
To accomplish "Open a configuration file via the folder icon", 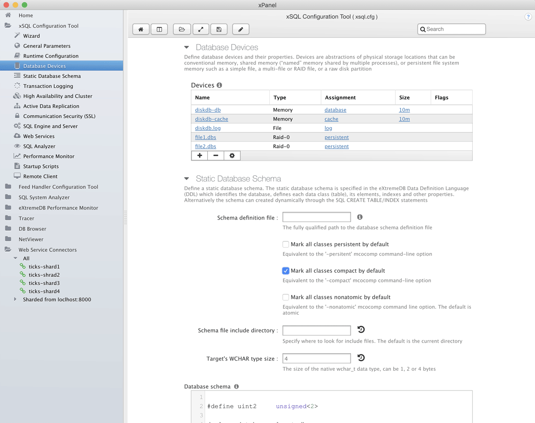I will point(181,29).
